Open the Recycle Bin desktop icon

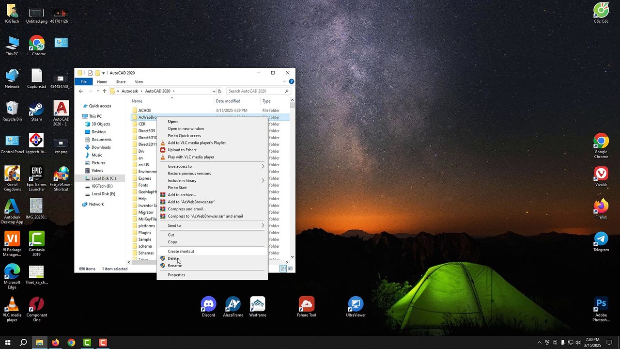click(x=12, y=111)
